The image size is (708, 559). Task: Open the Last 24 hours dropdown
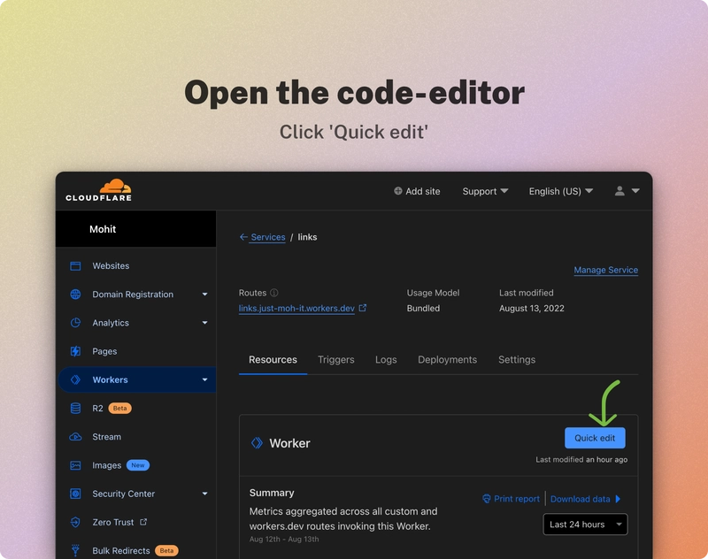tap(585, 525)
